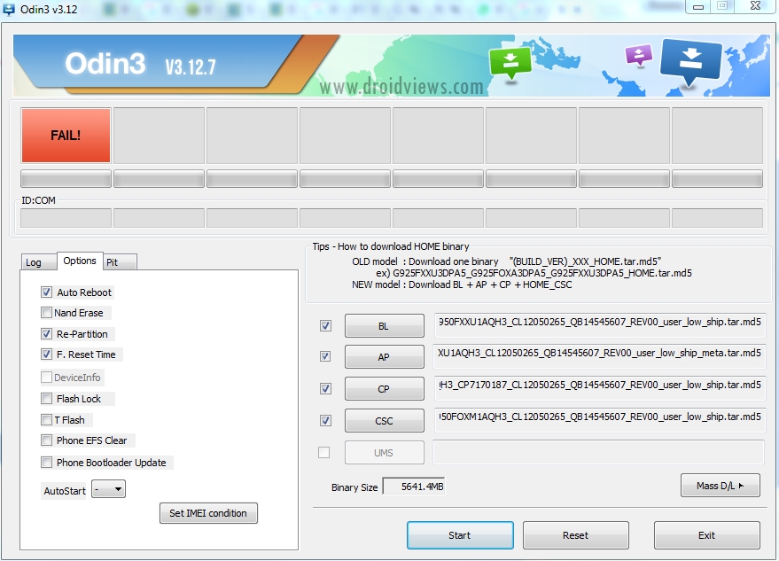The image size is (779, 561).
Task: Uncheck the Re-Partition option
Action: pyautogui.click(x=46, y=334)
